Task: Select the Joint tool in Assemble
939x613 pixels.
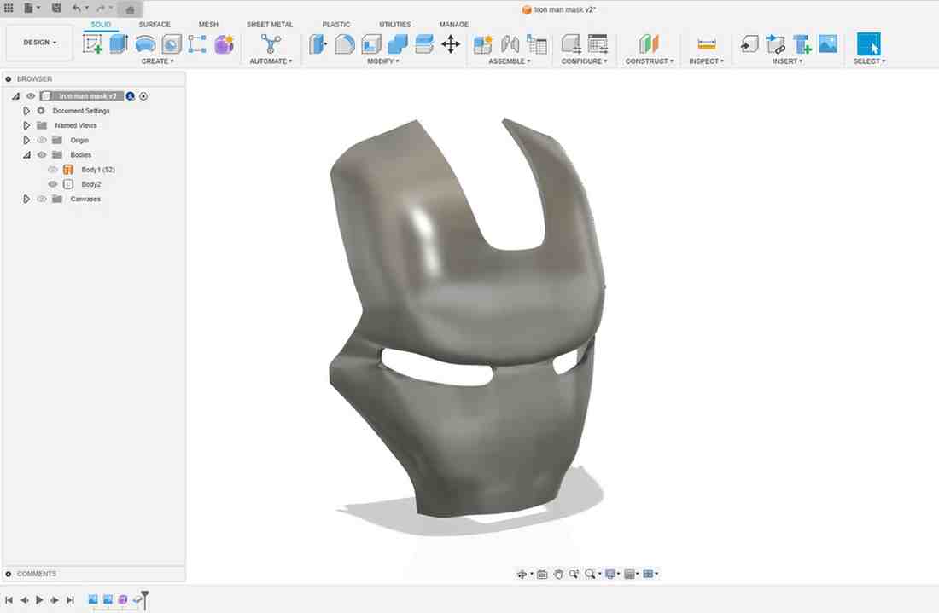Action: (510, 44)
